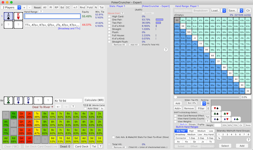This screenshot has height=150, width=253.
Task: Check the Two Pair stat checkbox
Action: click(109, 23)
